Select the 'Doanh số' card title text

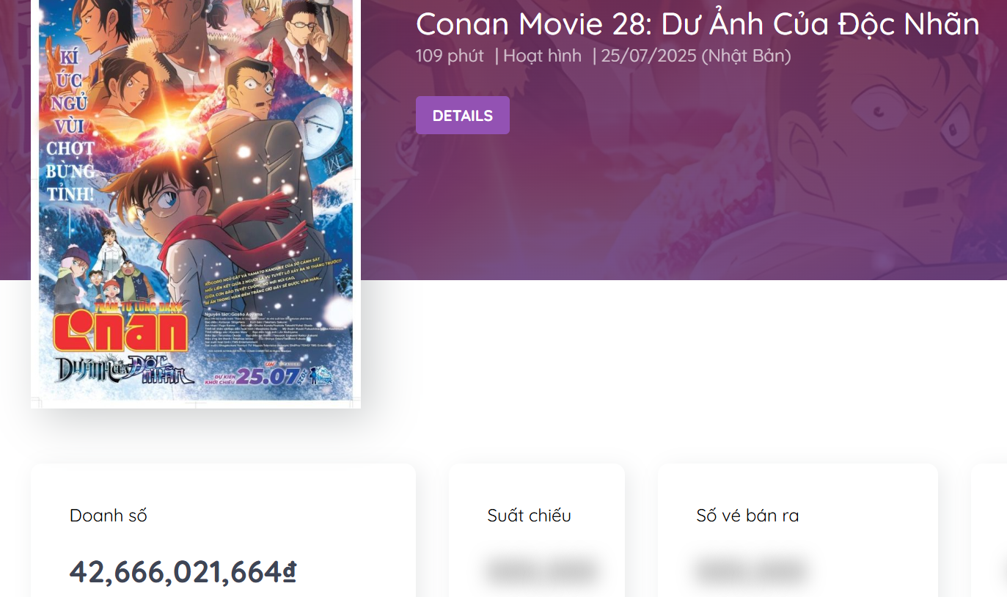click(x=109, y=515)
